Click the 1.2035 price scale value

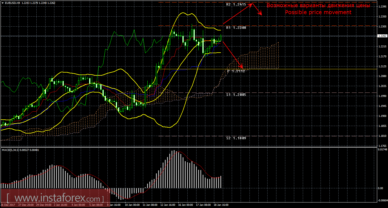382,86
